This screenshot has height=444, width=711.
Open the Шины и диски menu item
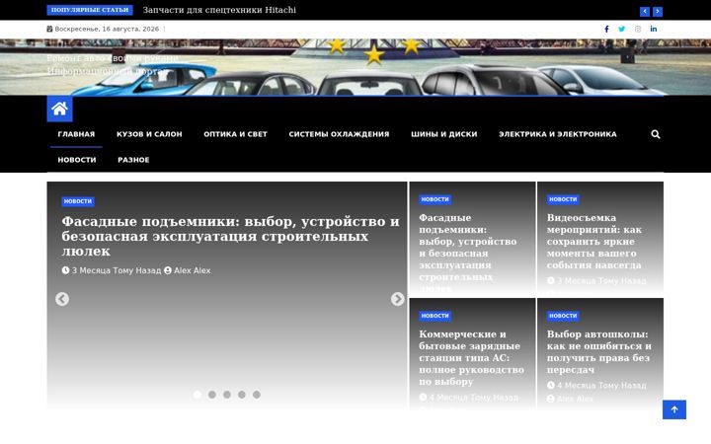[444, 134]
